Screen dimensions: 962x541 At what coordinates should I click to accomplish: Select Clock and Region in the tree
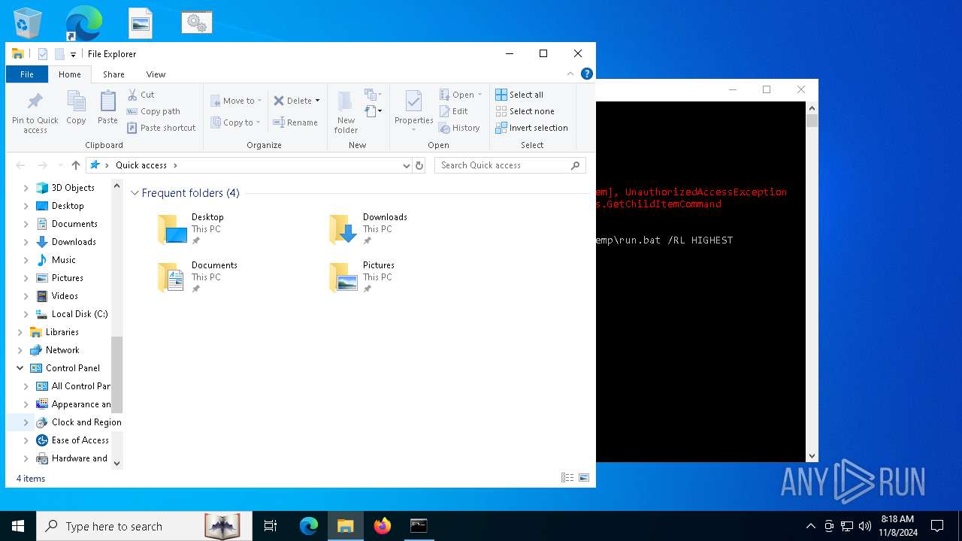click(86, 422)
